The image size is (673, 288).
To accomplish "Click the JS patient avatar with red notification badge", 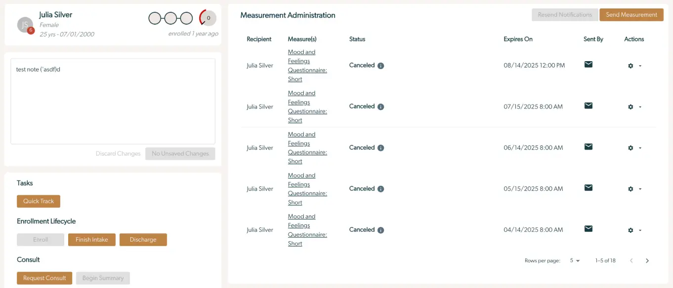I will pyautogui.click(x=24, y=24).
